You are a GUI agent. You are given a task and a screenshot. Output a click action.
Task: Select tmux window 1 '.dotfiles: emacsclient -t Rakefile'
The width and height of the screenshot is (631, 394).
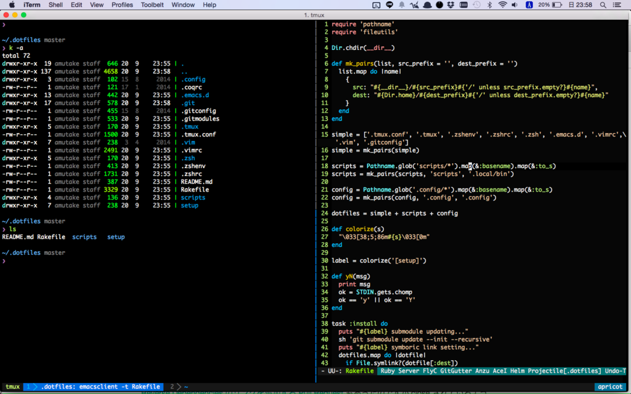[x=94, y=387]
